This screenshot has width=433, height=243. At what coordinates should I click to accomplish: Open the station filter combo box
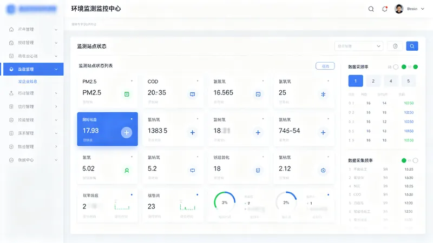358,46
